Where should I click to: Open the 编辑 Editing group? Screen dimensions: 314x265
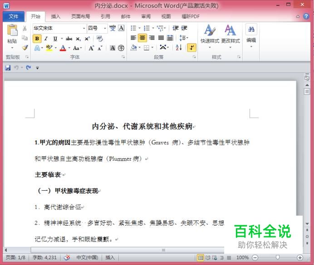251,36
